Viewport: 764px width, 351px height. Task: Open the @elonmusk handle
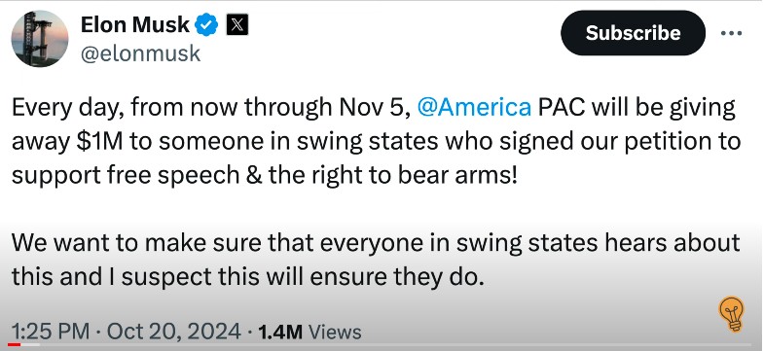pos(140,53)
